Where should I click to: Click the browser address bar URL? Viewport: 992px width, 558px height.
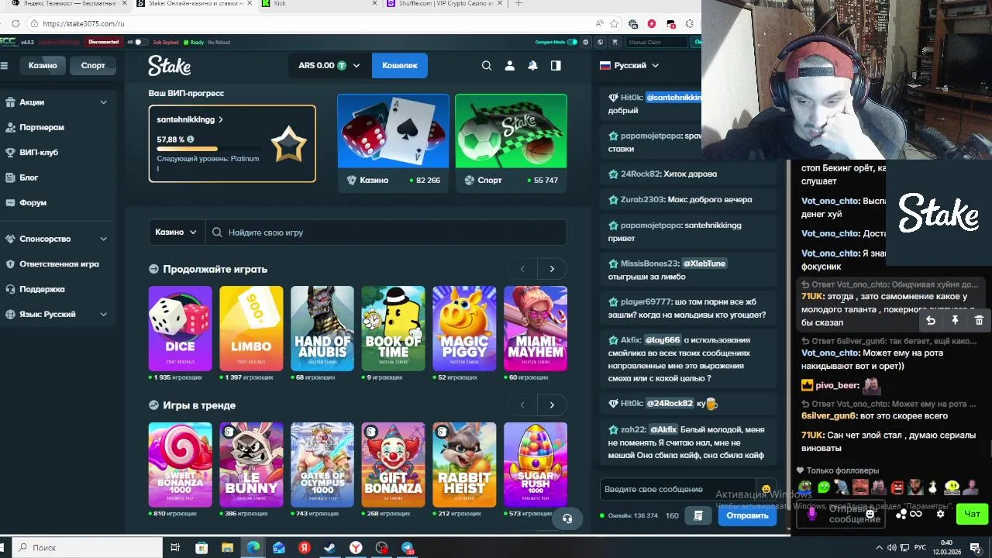(x=84, y=23)
